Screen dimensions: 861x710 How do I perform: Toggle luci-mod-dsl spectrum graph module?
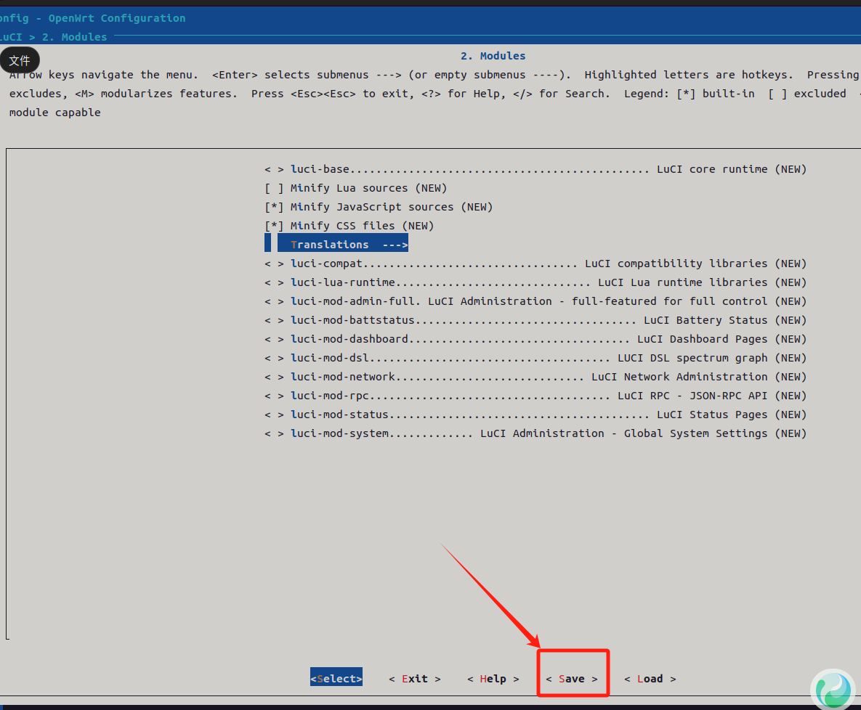coord(535,358)
